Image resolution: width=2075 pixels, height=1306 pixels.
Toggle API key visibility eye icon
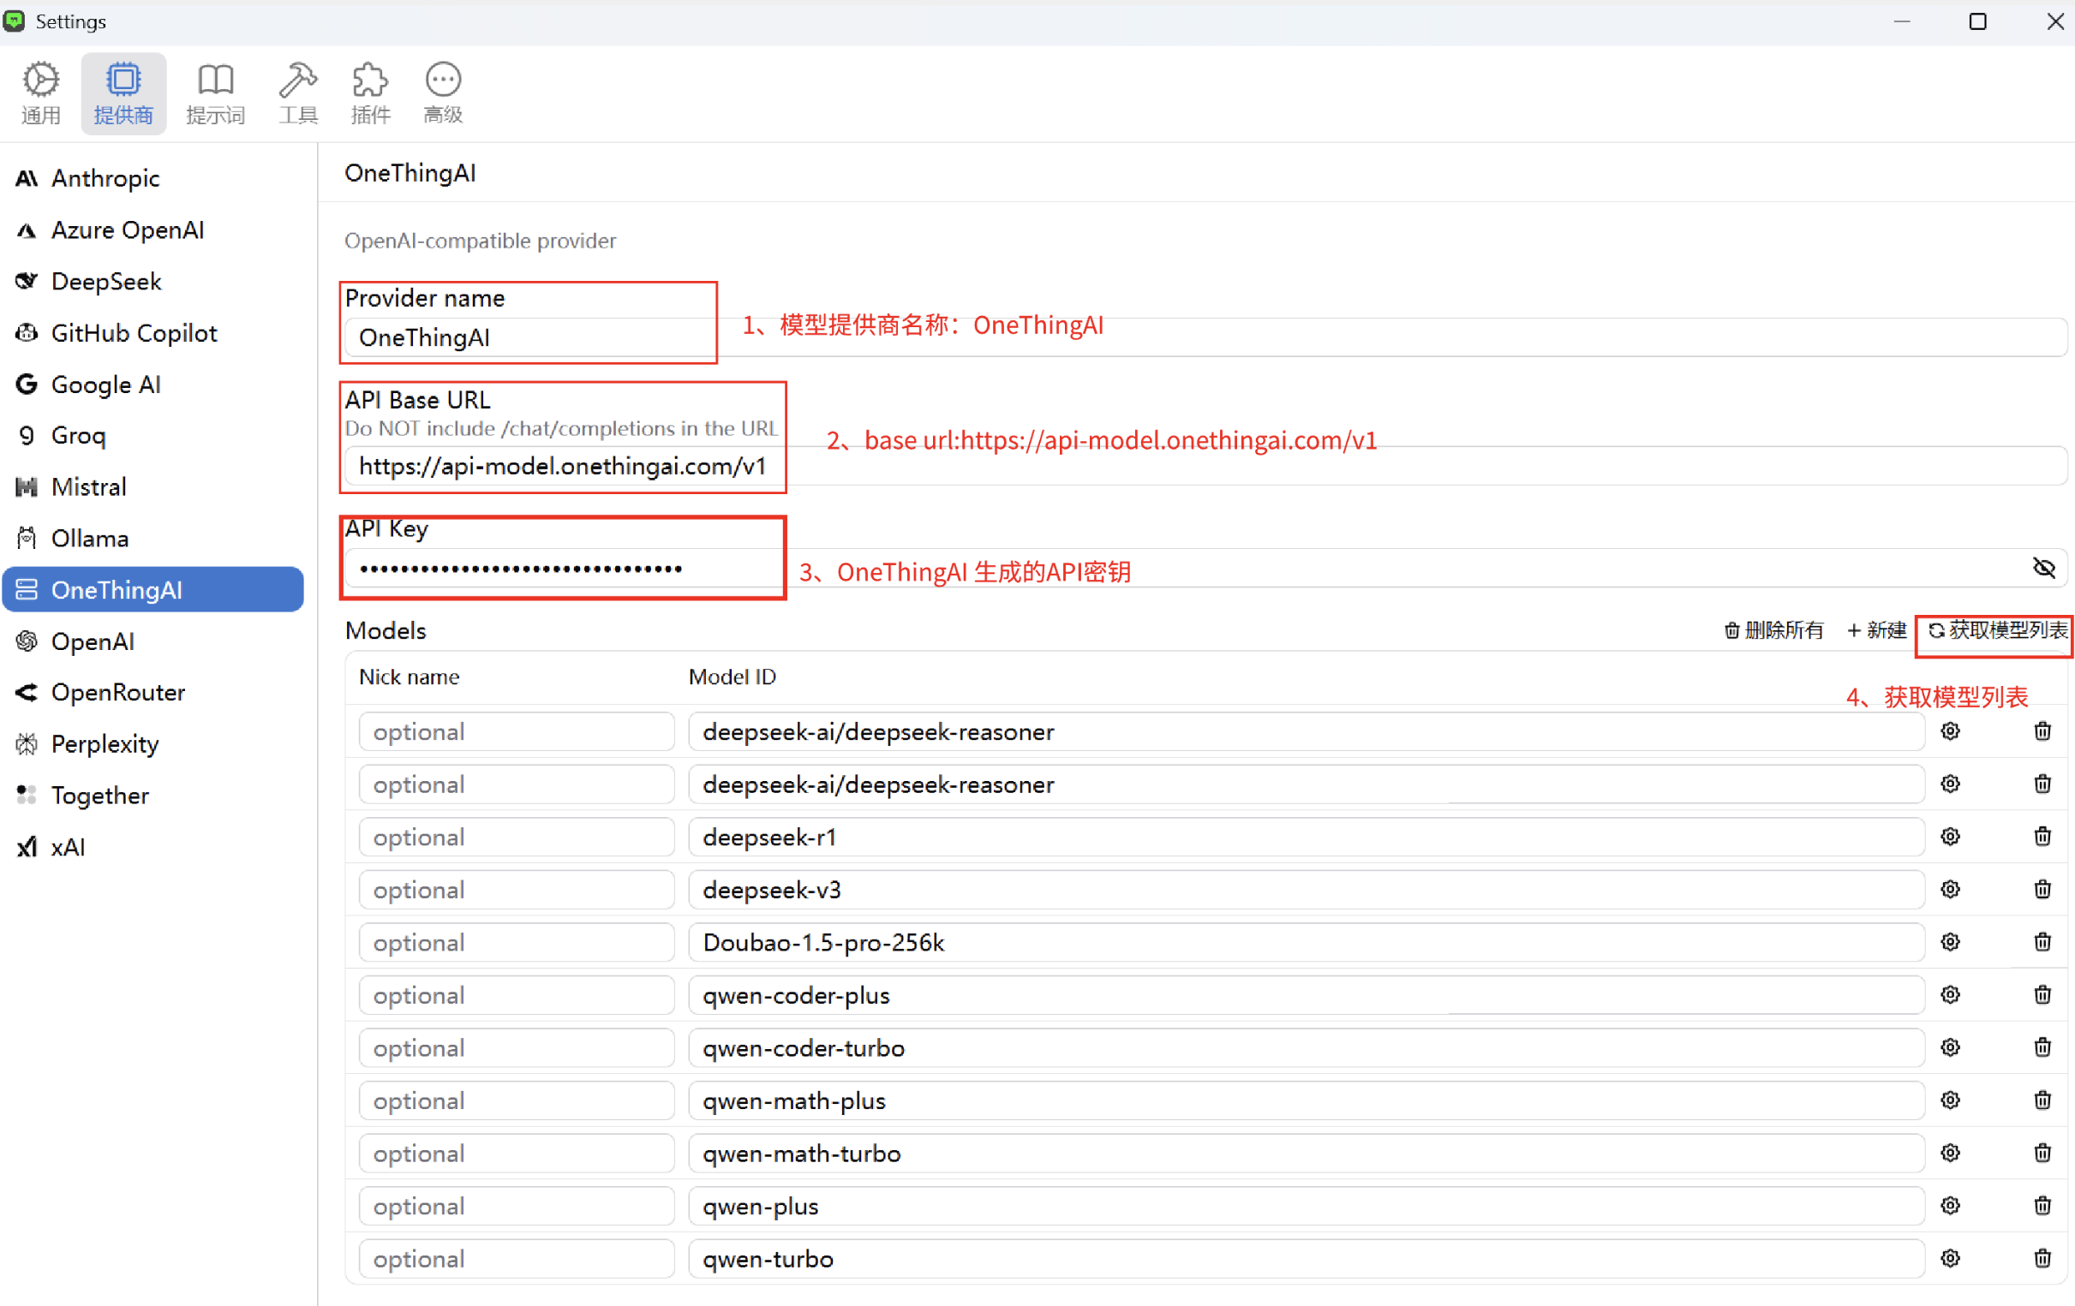[2043, 568]
